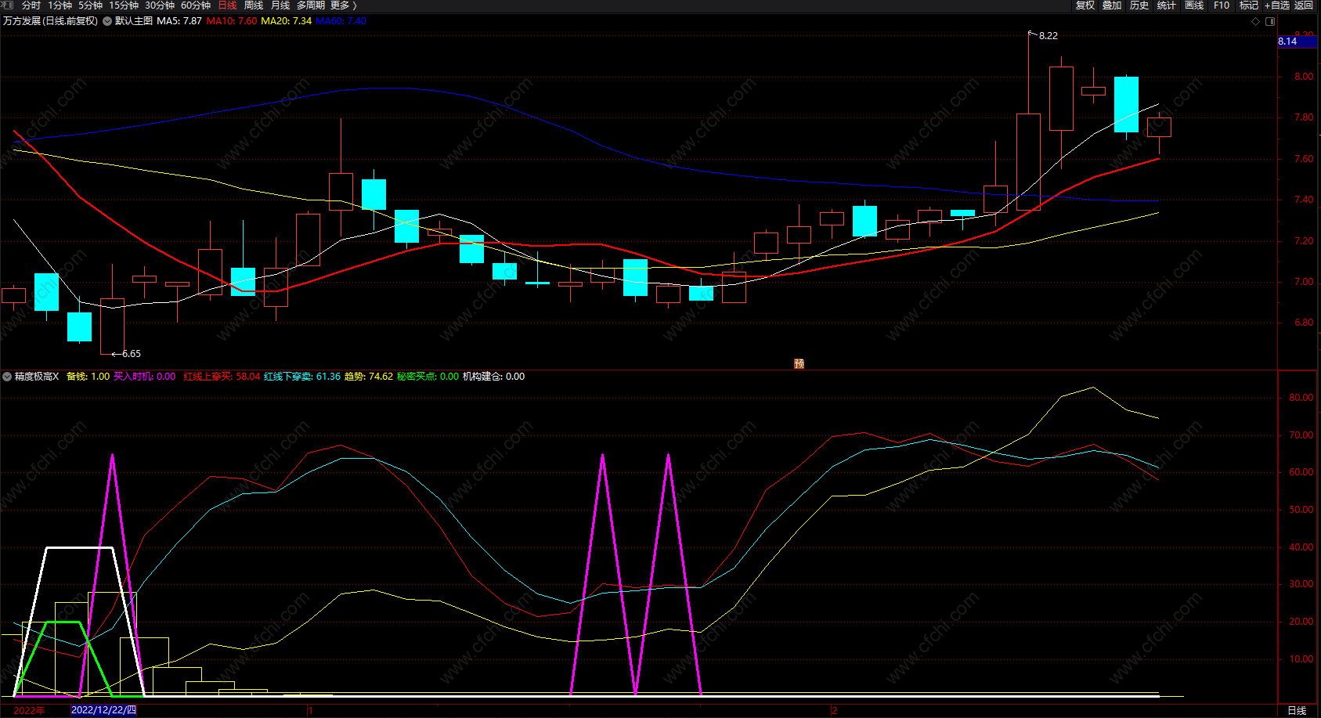
Task: Click the MA10: 7.60 label
Action: pos(232,21)
